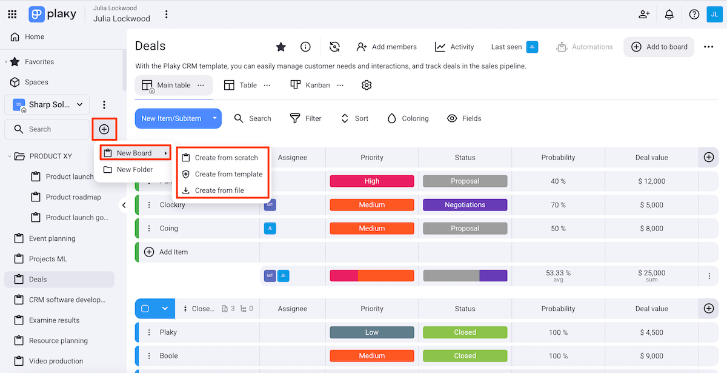Image resolution: width=727 pixels, height=373 pixels.
Task: Click the Add to board button
Action: 659,46
